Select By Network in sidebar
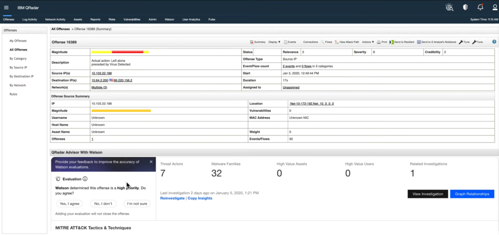 click(18, 86)
